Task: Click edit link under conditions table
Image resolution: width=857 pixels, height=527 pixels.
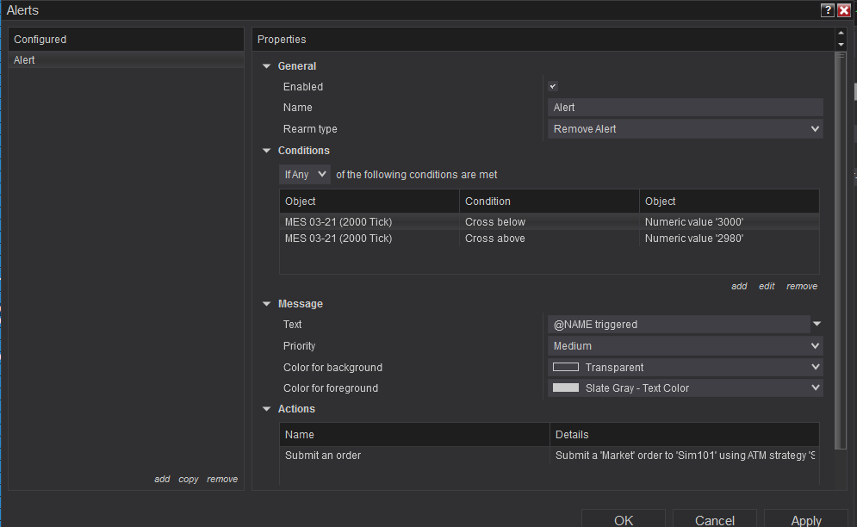Action: pos(767,286)
